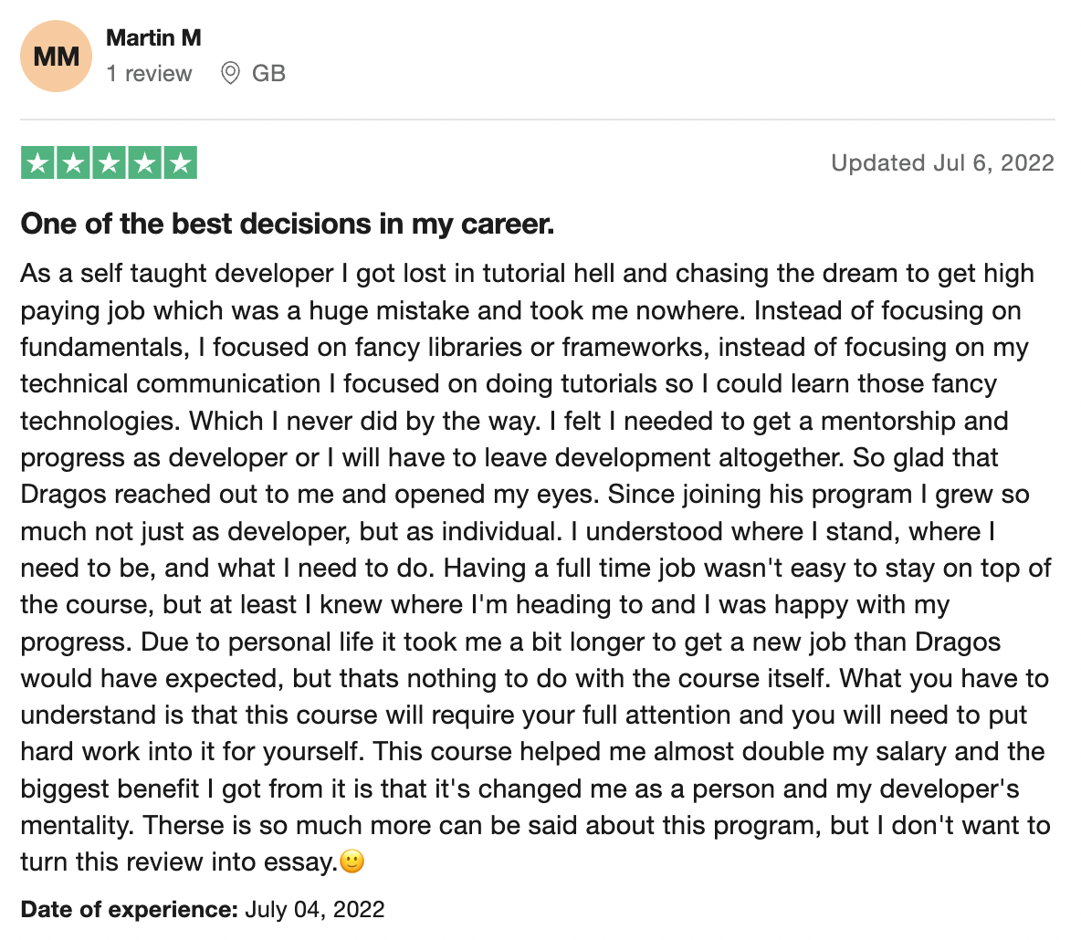Click the word 'essay' in the last line
This screenshot has width=1081, height=940.
tap(303, 862)
